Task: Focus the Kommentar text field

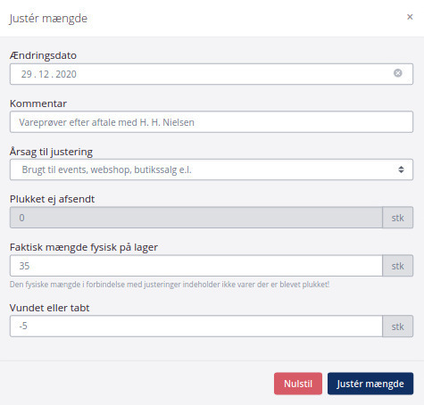Action: (x=212, y=122)
